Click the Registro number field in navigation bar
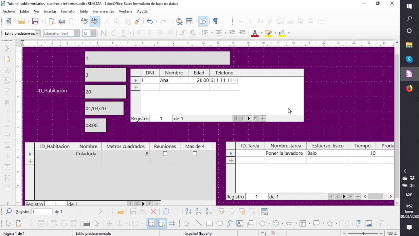Screen dimensions: 419x236 coord(42,212)
